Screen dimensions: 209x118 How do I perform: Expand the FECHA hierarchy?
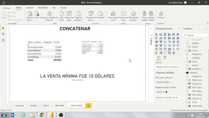coord(184,50)
